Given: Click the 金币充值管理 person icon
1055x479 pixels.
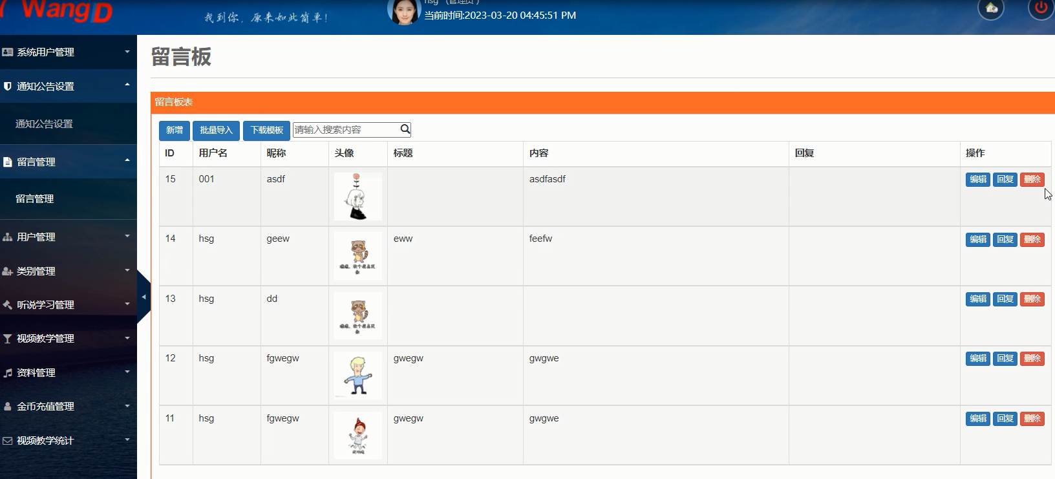Looking at the screenshot, I should click(x=8, y=406).
